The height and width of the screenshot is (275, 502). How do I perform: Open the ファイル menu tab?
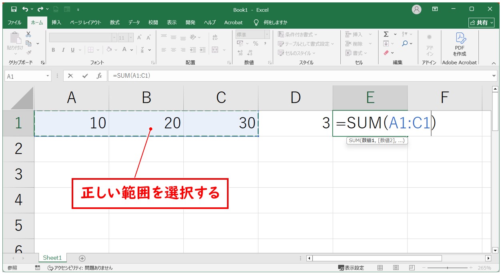coord(15,22)
